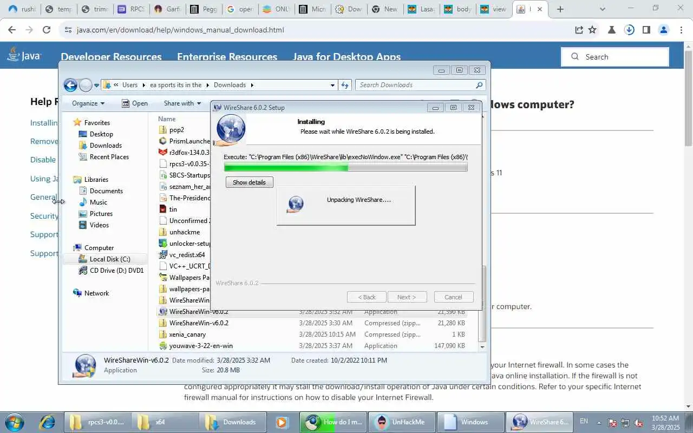This screenshot has width=693, height=433.
Task: Select Favorites in the navigation pane
Action: [x=97, y=123]
